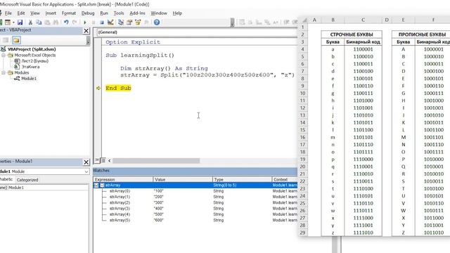This screenshot has width=450, height=253.
Task: Click the Expression column header in Watches
Action: tap(123, 179)
